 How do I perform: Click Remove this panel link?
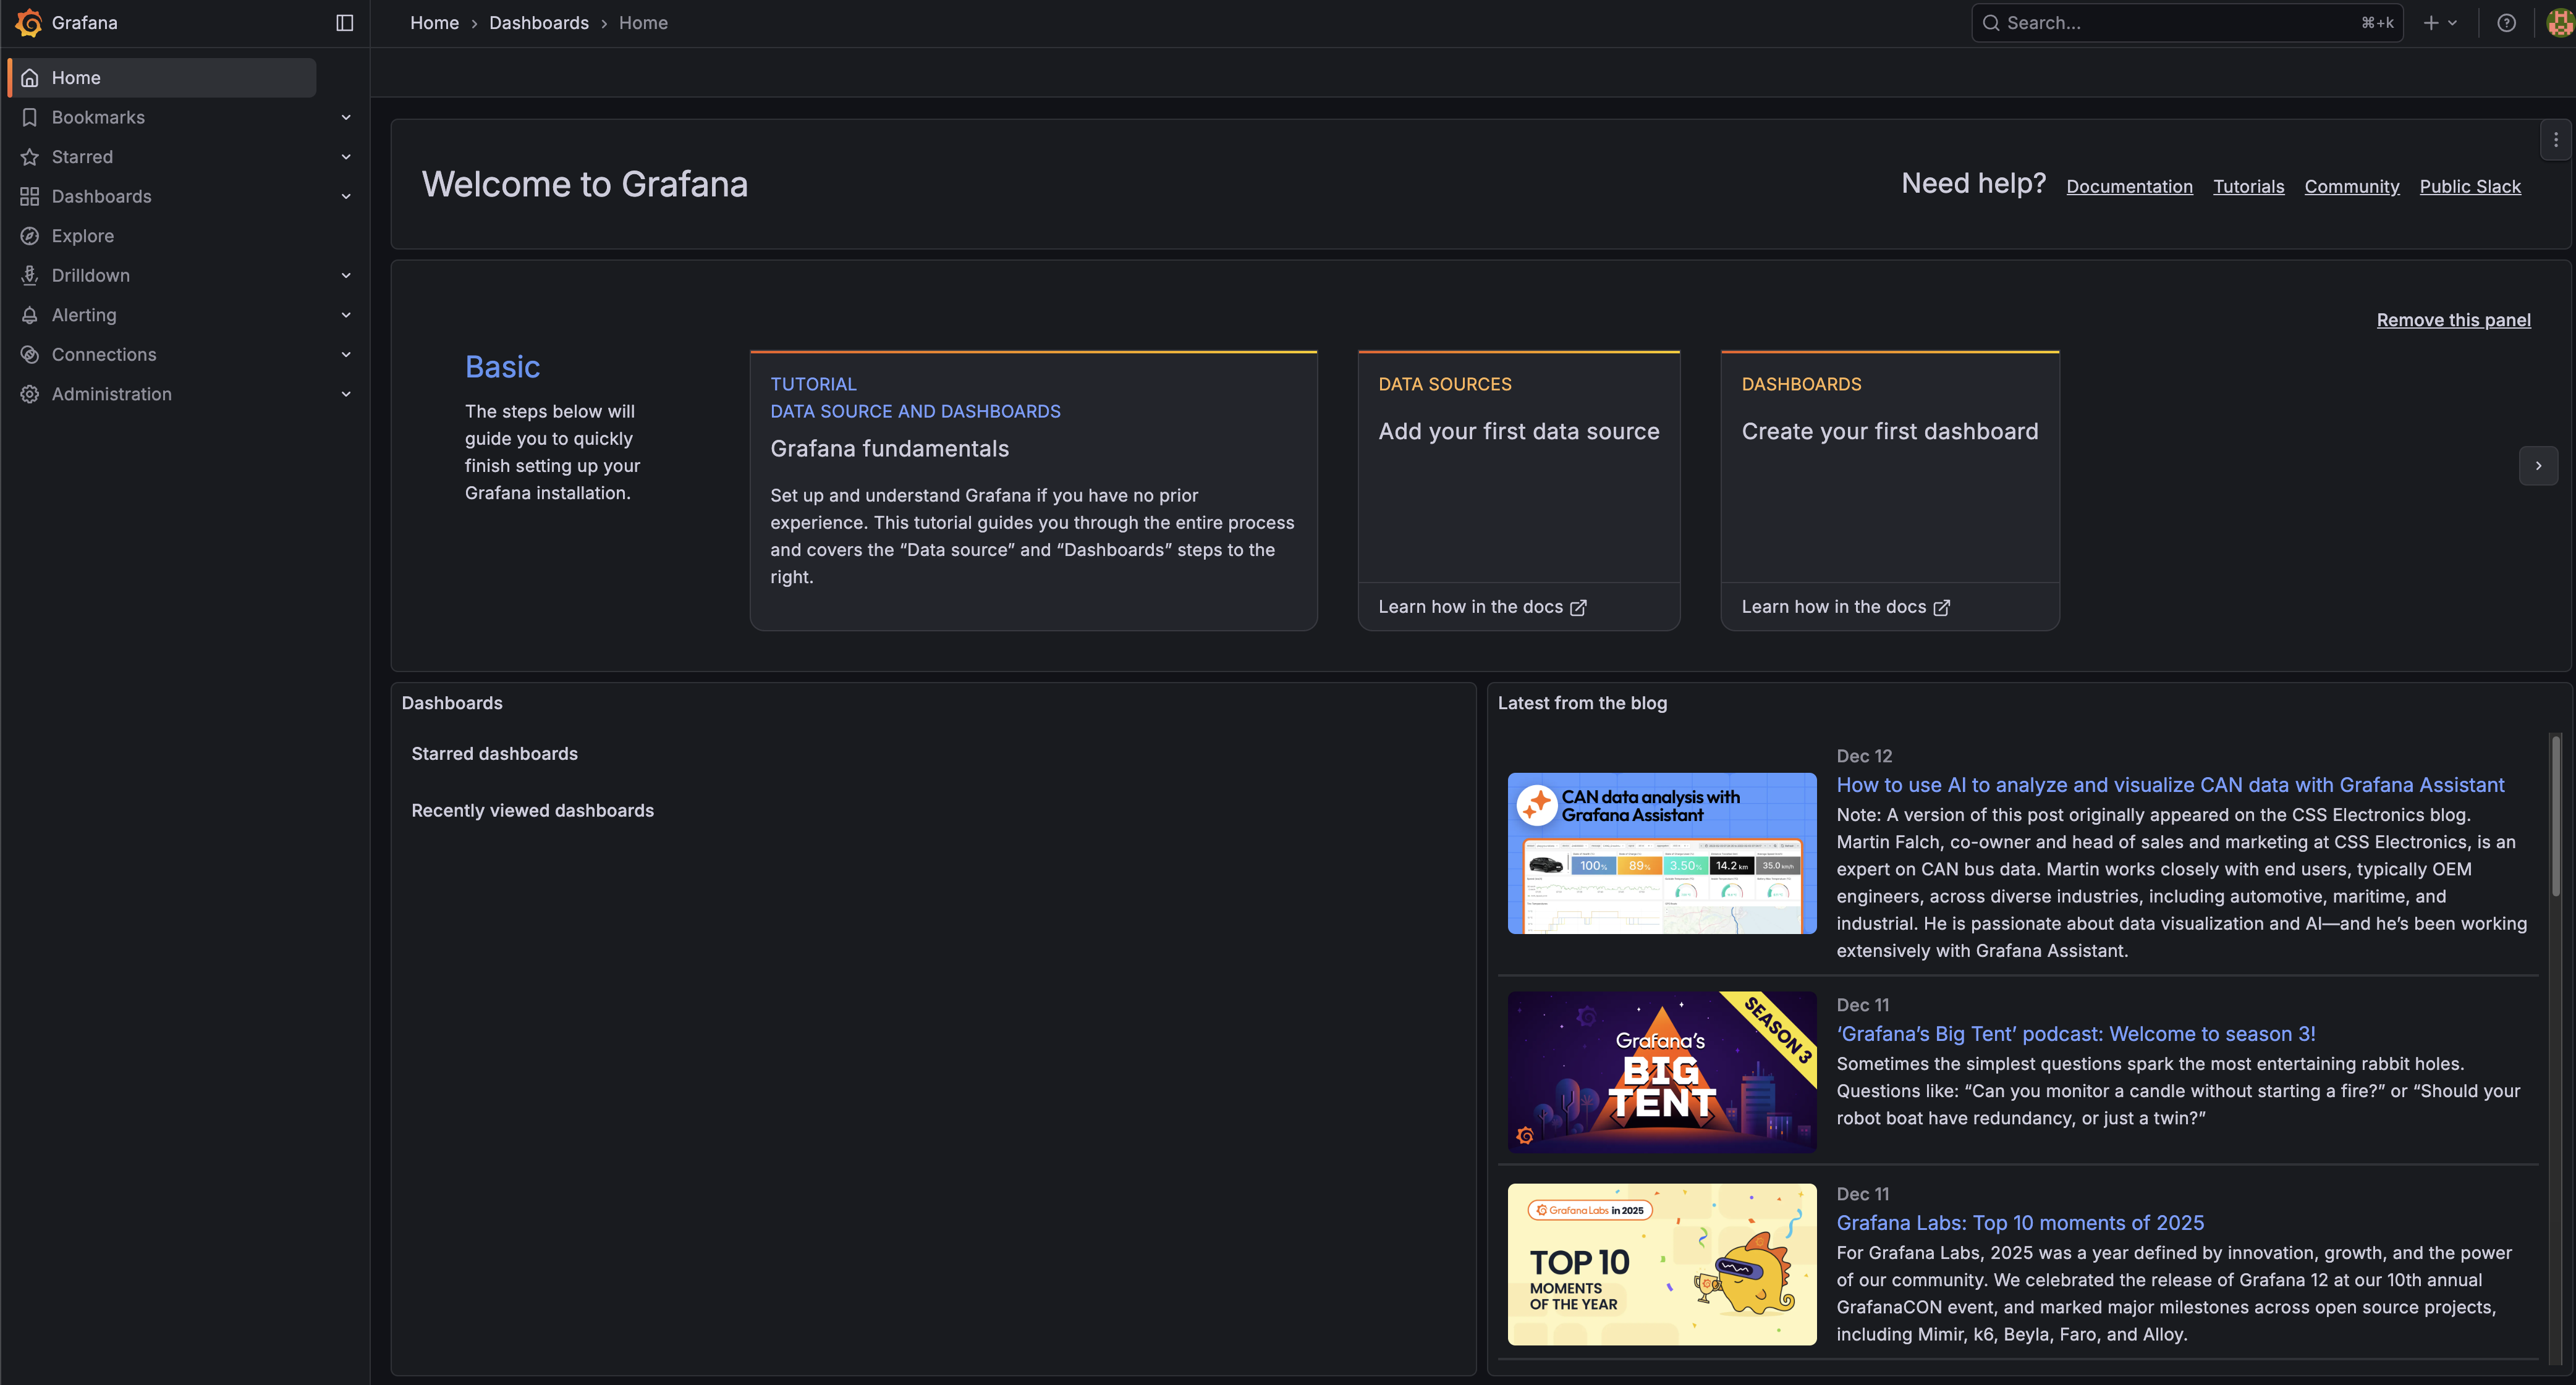tap(2453, 320)
